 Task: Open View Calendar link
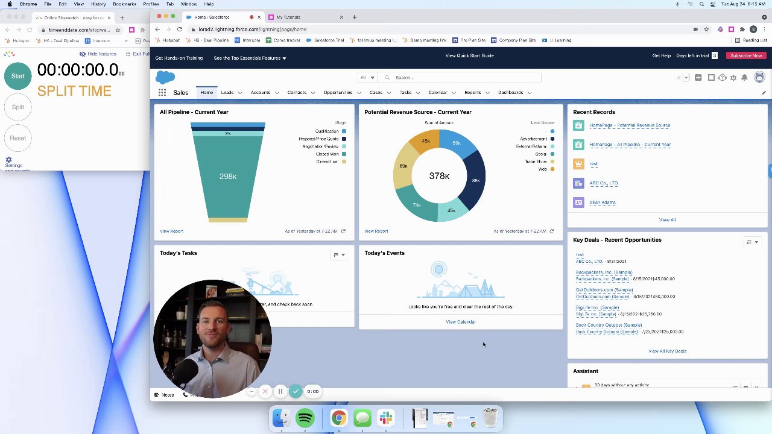(461, 322)
